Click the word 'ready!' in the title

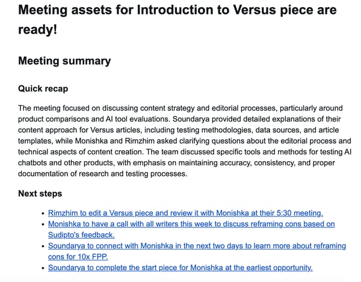coord(37,29)
